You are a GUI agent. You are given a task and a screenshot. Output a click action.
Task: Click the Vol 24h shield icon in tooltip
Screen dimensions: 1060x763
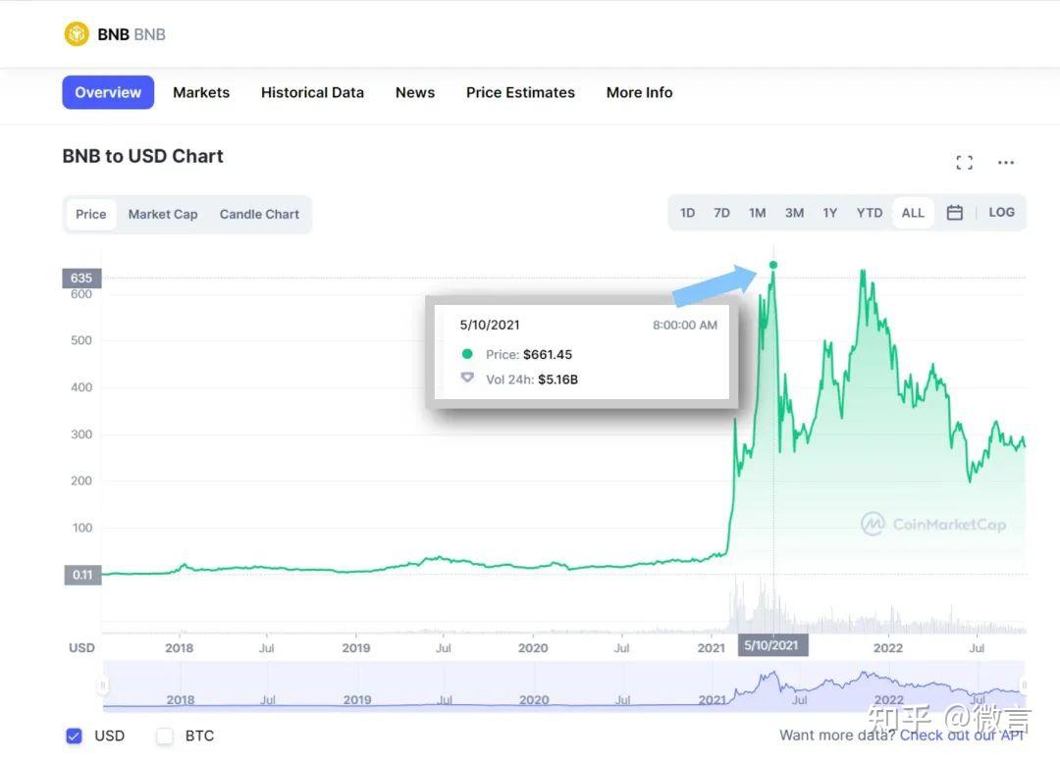tap(466, 378)
